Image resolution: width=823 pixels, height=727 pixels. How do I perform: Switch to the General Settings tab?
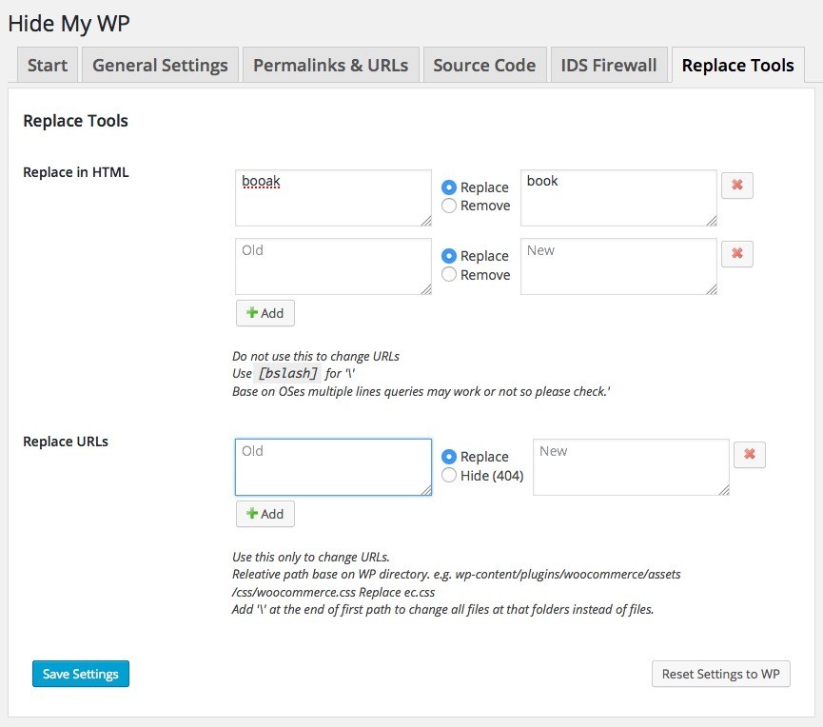click(160, 66)
